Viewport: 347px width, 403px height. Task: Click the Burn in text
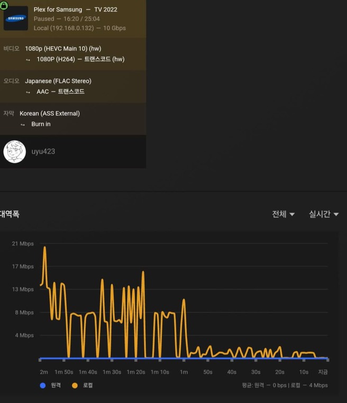(41, 124)
